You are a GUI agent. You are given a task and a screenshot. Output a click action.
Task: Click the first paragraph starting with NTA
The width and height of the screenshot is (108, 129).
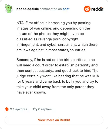[x=57, y=36]
